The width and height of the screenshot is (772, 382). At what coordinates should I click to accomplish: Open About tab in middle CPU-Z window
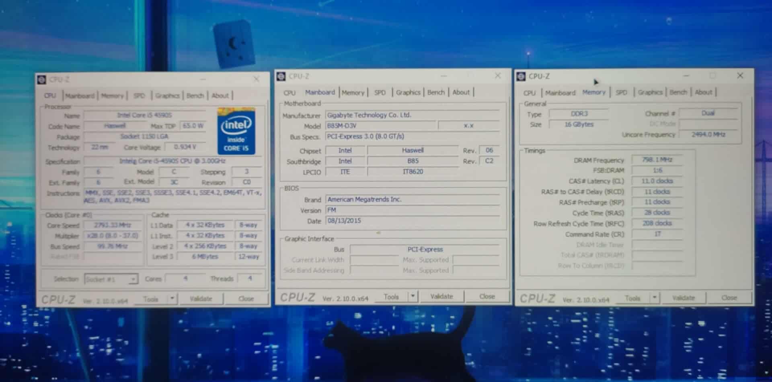(461, 92)
